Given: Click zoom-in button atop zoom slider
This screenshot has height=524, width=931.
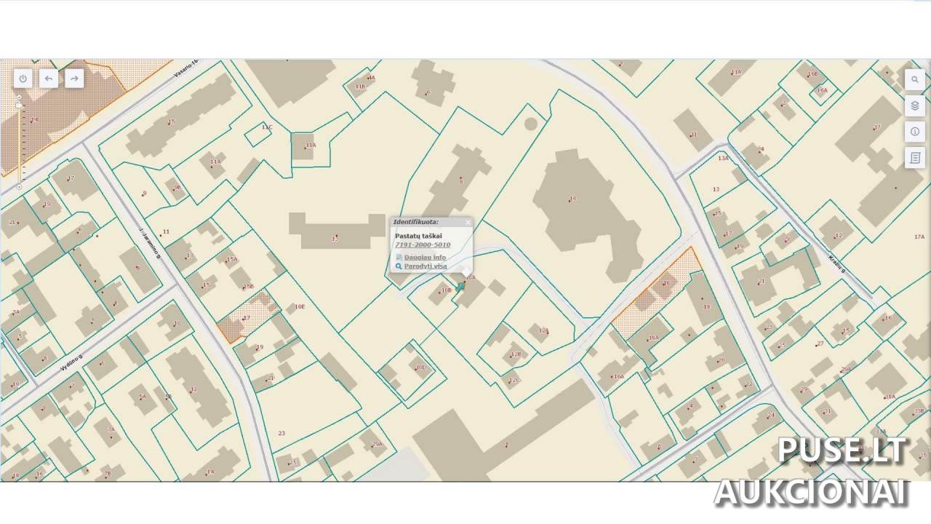Looking at the screenshot, I should 20,96.
